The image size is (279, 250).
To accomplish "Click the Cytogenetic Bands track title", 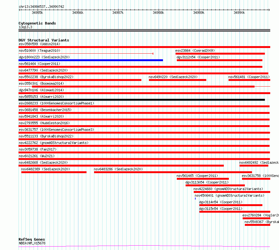I will pyautogui.click(x=37, y=23).
